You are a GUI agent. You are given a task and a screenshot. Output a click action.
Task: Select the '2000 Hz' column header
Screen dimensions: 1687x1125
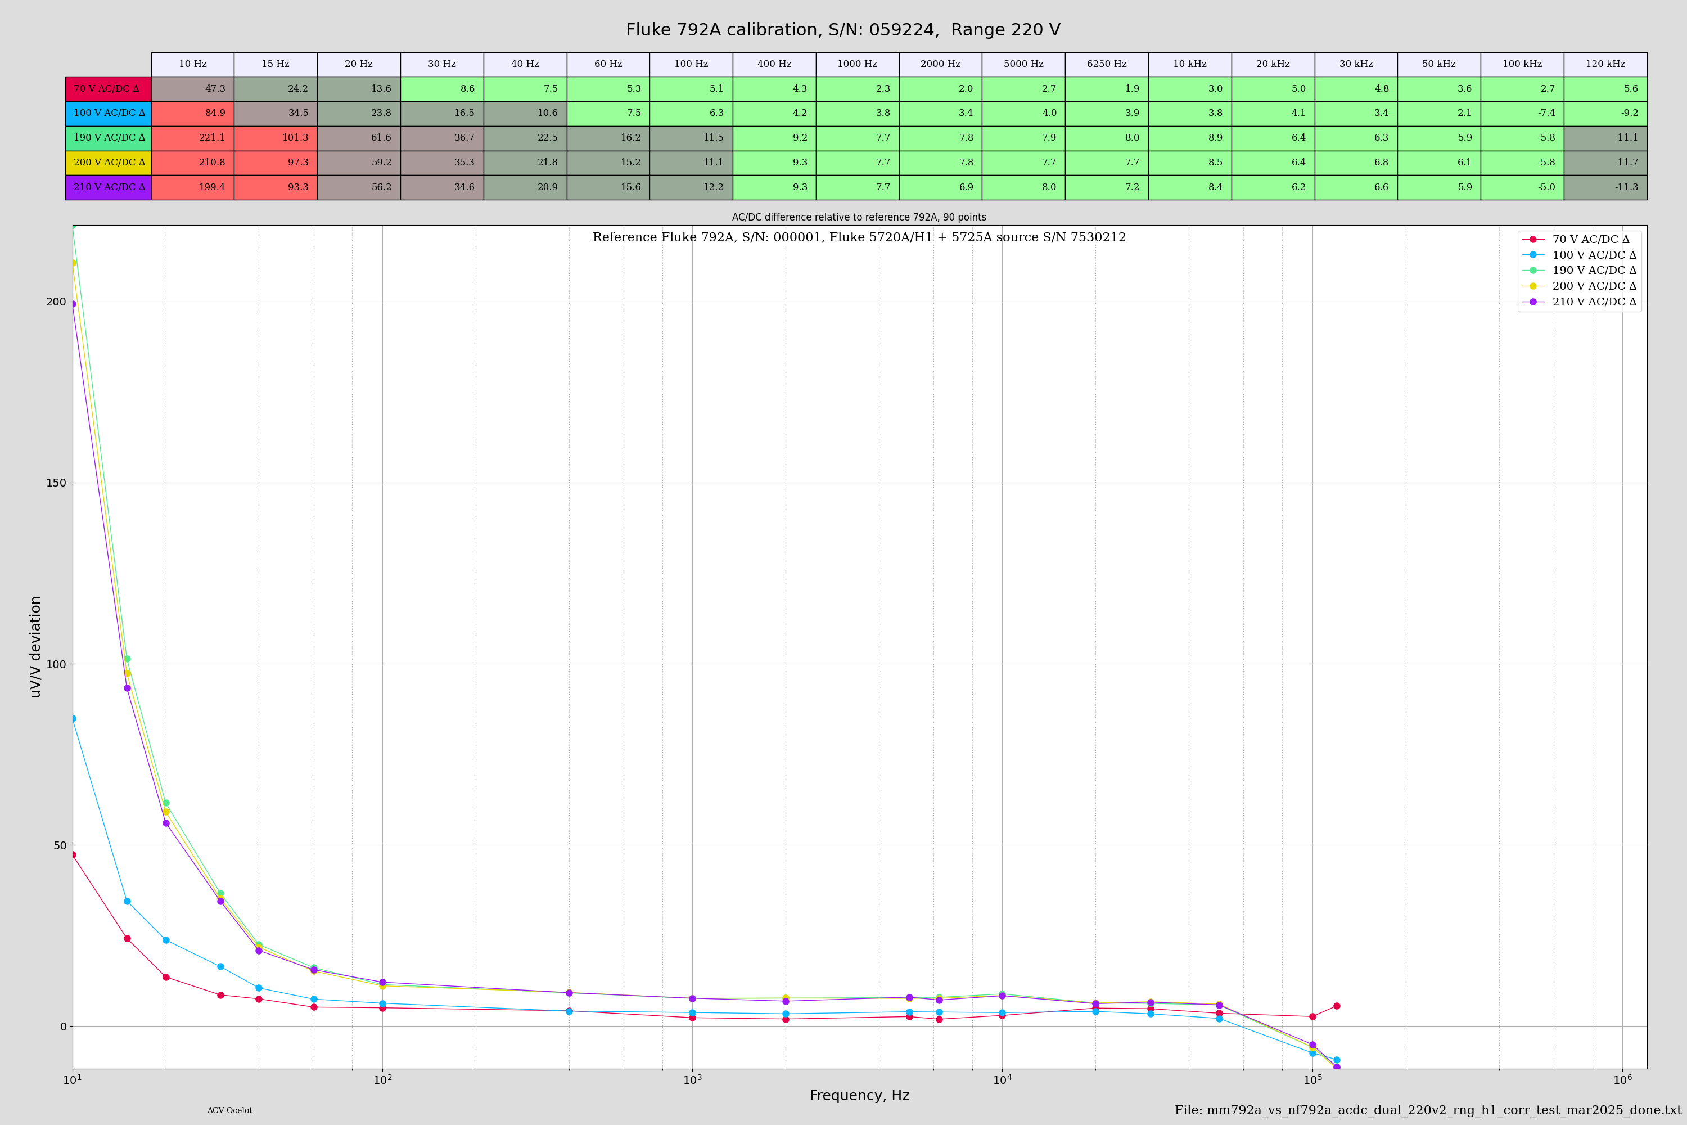click(940, 64)
